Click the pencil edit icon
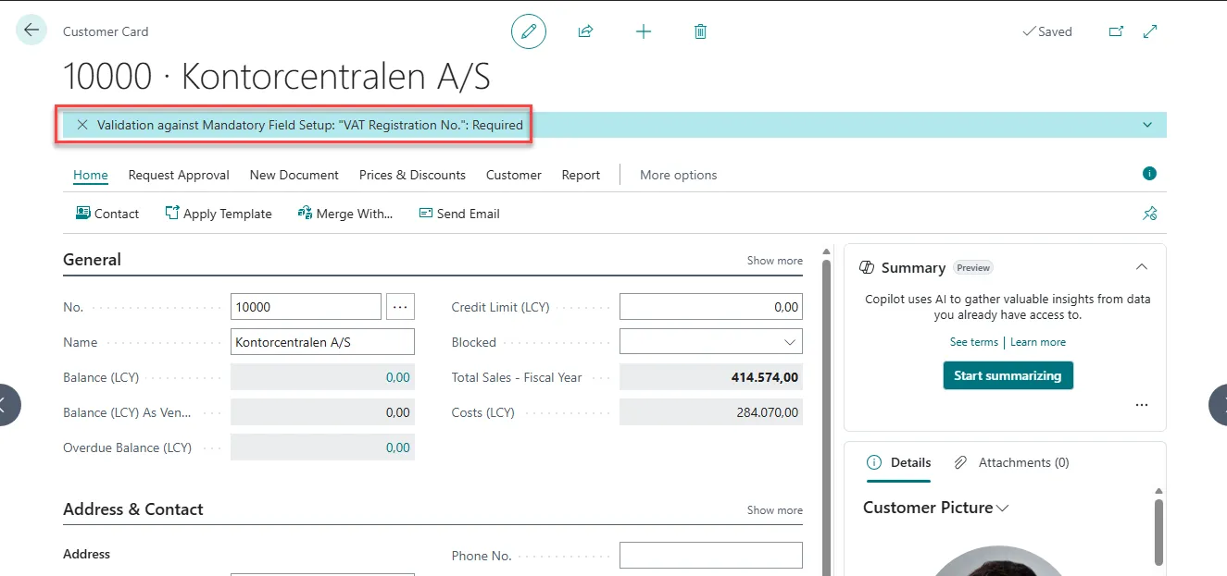The width and height of the screenshot is (1227, 576). click(x=529, y=31)
